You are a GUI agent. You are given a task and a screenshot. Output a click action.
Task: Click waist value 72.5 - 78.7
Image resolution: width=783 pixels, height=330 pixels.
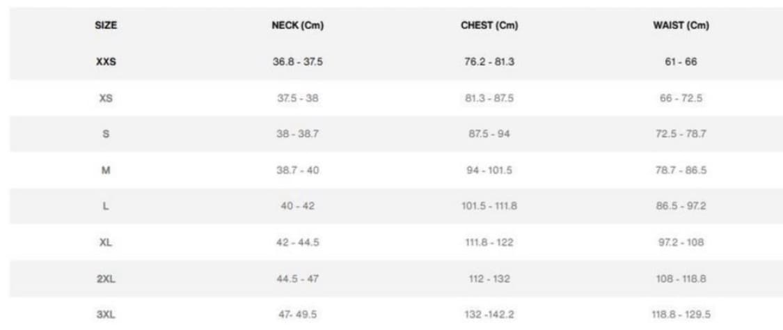[681, 134]
